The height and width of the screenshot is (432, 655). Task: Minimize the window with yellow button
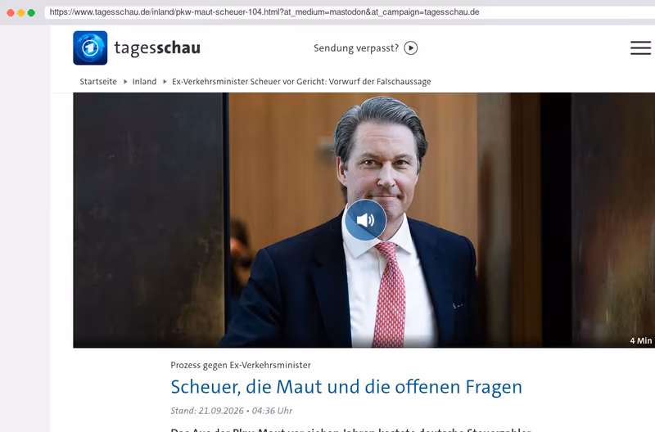click(x=21, y=12)
